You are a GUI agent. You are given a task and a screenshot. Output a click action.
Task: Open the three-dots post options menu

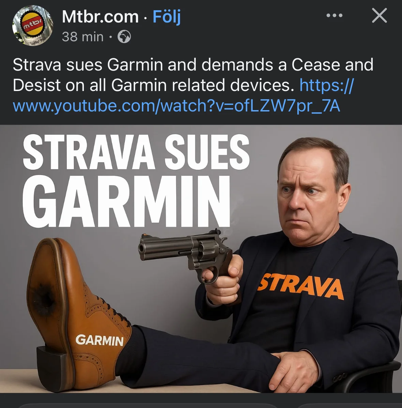coord(334,16)
